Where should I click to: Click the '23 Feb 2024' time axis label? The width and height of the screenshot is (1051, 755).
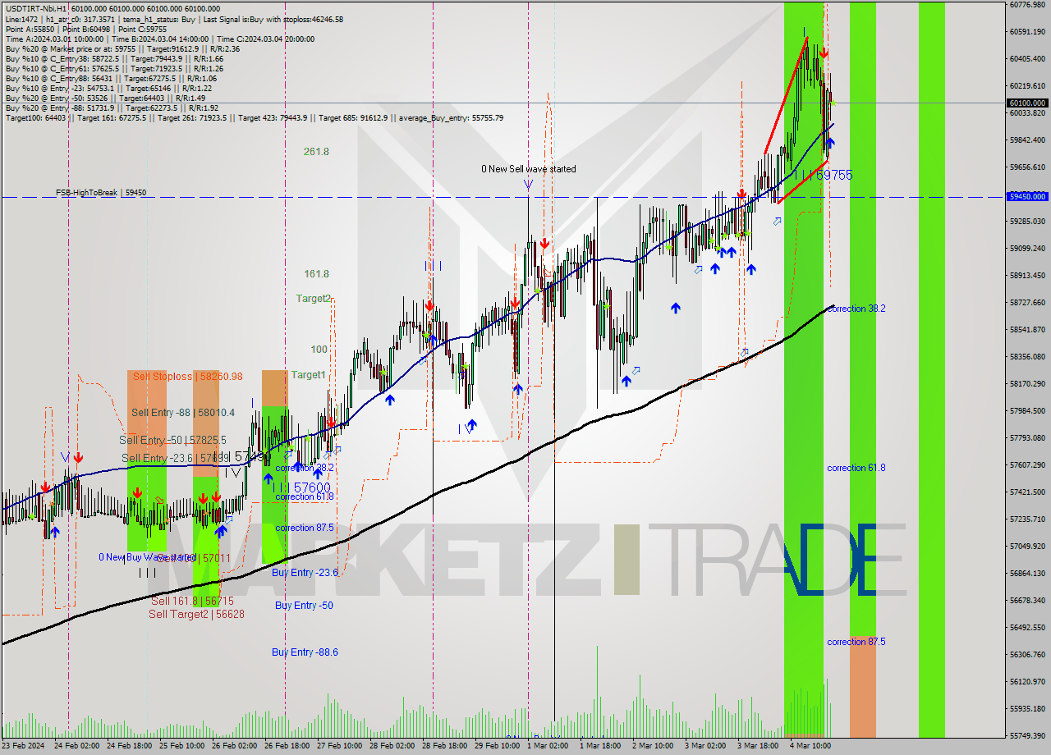22,746
